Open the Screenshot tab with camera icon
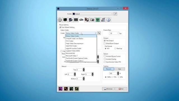The height and width of the screenshot is (101, 179). (92, 20)
